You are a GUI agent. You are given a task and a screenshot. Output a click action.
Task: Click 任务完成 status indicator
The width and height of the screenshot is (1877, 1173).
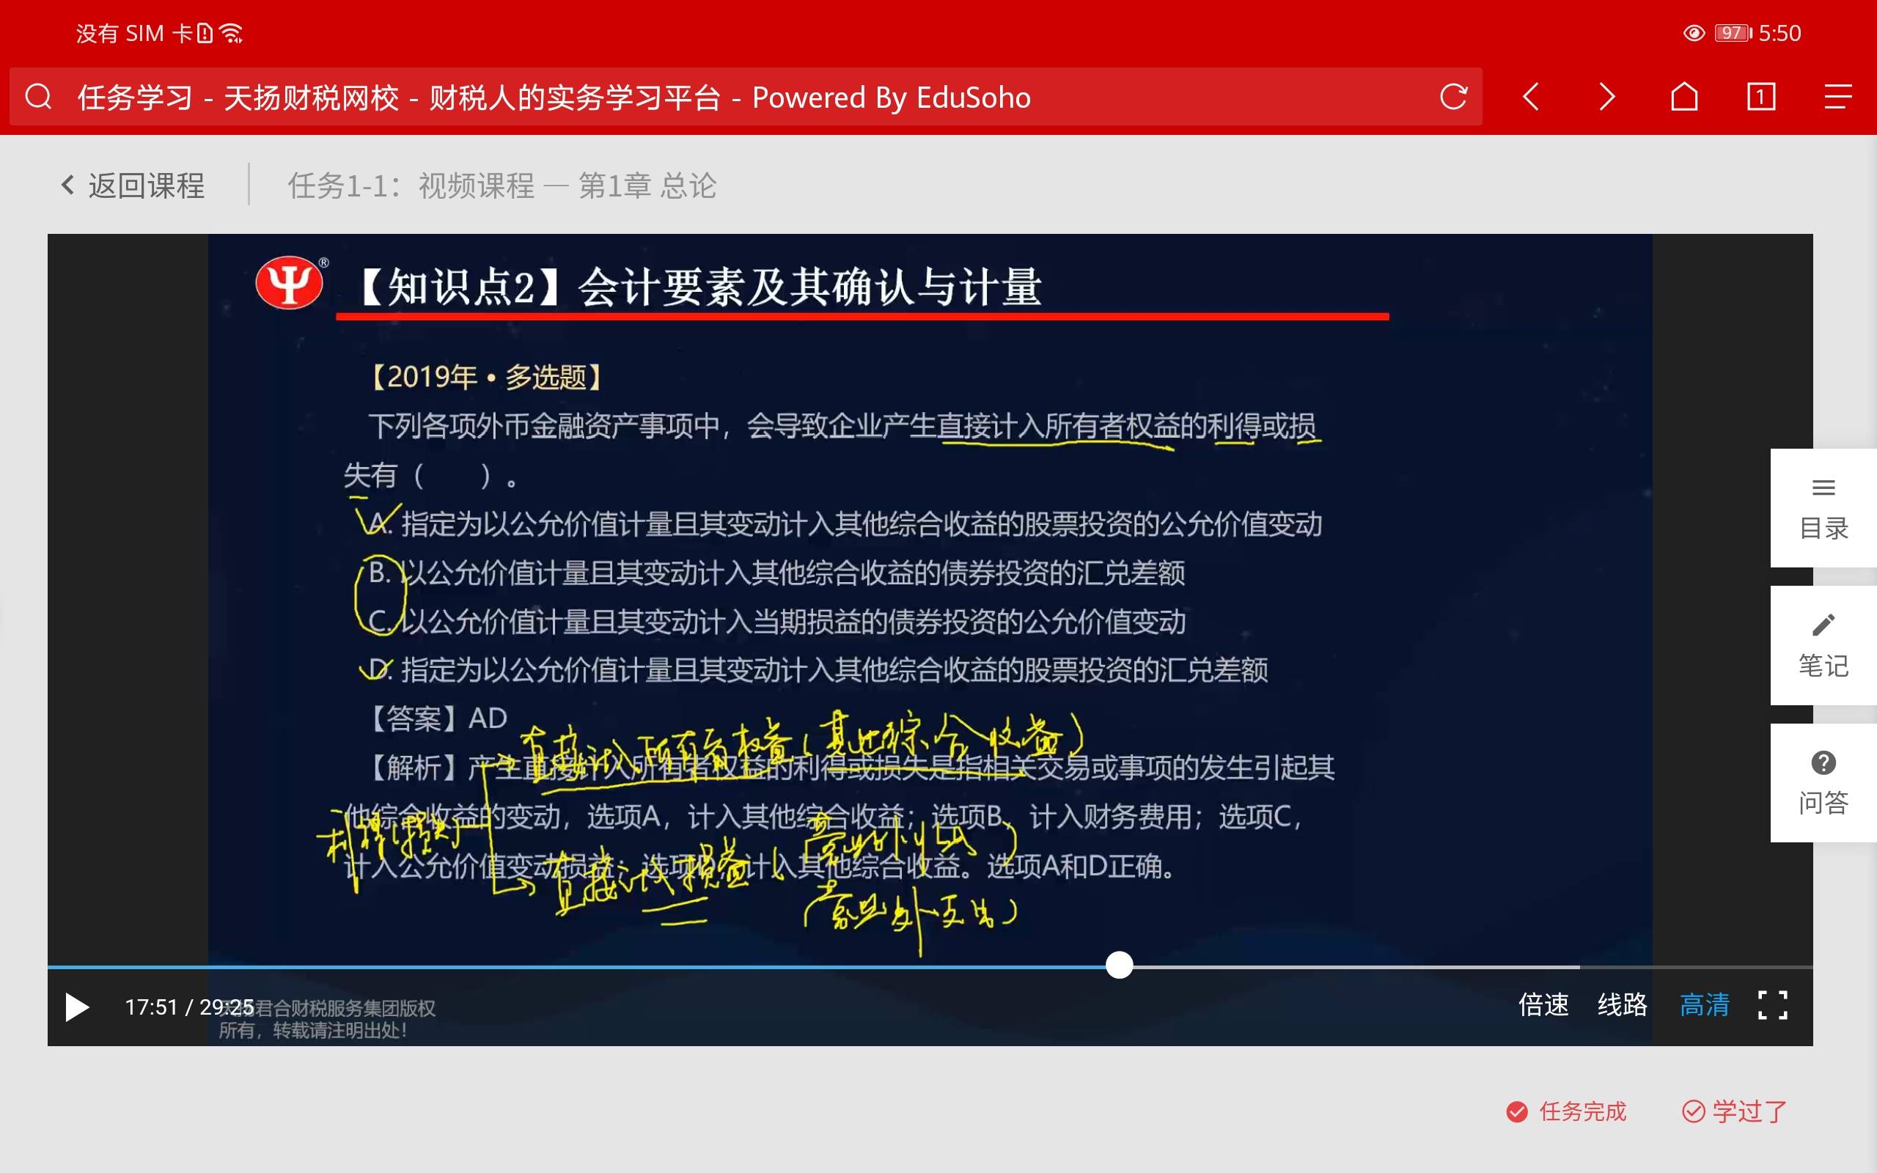(1566, 1111)
